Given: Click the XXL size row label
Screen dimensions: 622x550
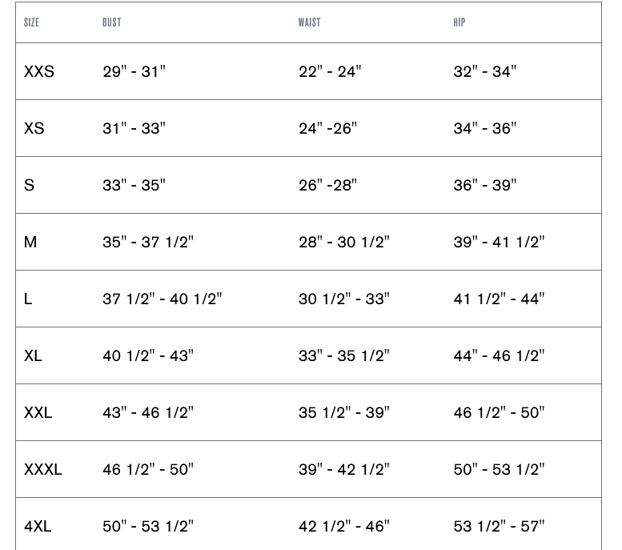Looking at the screenshot, I should tap(38, 412).
